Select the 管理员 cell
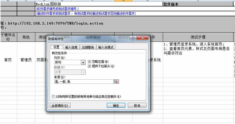The width and height of the screenshot is (235, 124). tap(26, 60)
